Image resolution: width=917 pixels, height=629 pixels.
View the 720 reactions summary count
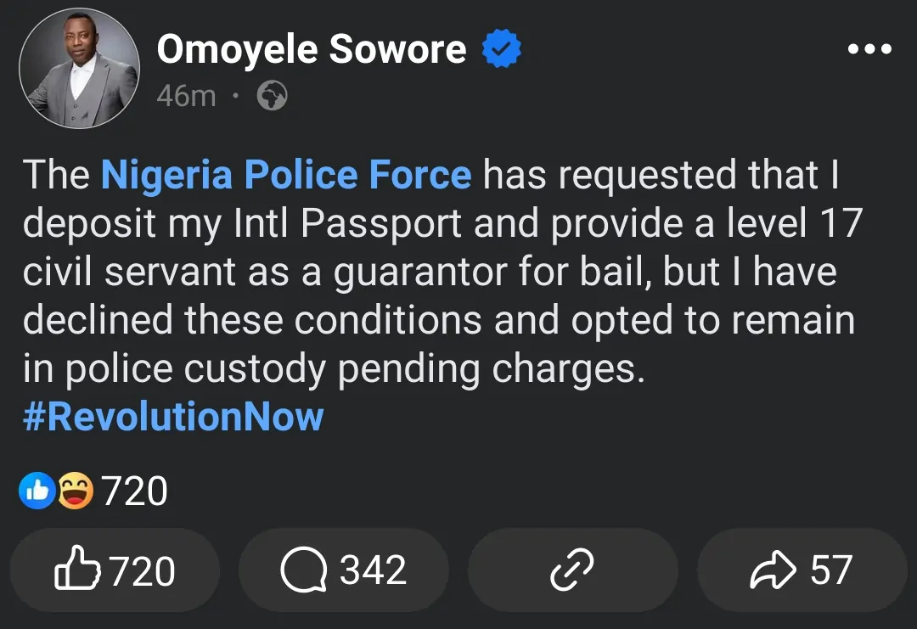pyautogui.click(x=135, y=491)
